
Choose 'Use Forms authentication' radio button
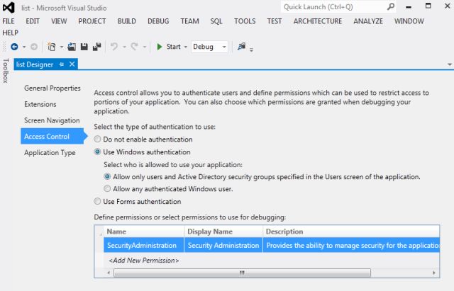tap(98, 201)
